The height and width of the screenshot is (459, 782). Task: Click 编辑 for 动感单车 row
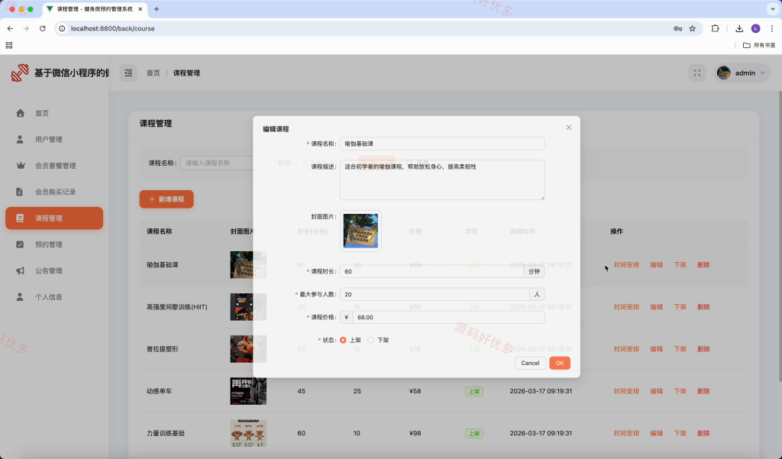656,391
